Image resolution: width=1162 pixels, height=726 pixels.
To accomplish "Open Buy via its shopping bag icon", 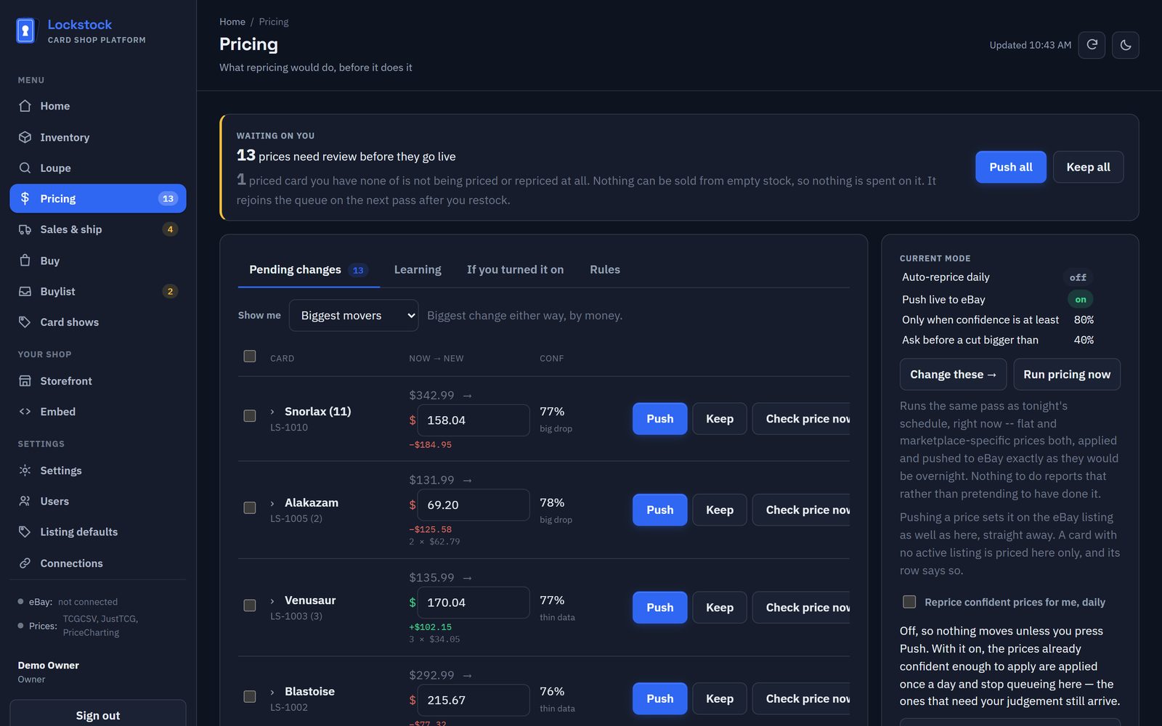I will [25, 261].
